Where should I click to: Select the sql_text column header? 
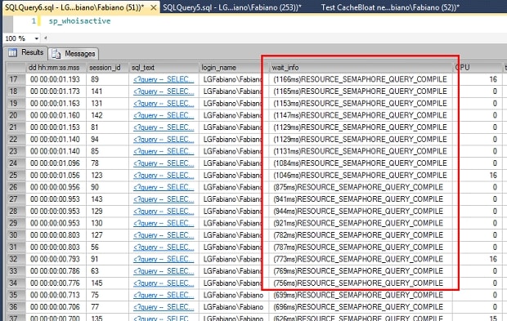click(x=164, y=68)
